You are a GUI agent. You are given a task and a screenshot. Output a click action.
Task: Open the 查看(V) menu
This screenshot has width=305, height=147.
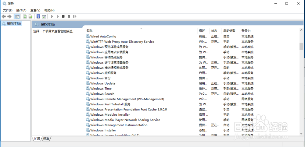click(35, 10)
